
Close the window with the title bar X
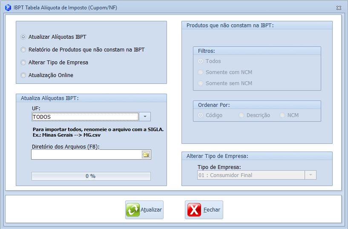pos(339,8)
